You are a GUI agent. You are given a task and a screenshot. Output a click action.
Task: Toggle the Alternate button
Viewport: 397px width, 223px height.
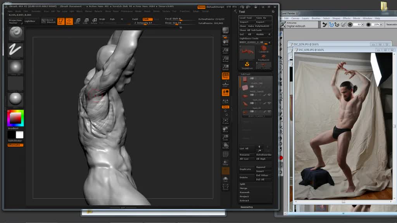[16, 145]
